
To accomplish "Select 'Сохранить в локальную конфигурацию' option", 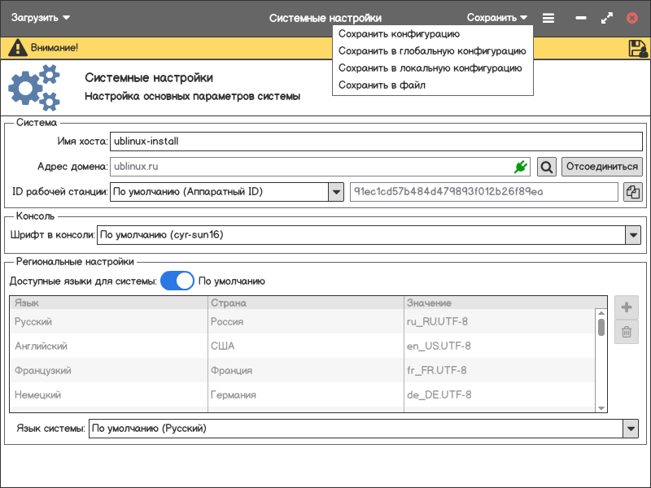I will (430, 68).
